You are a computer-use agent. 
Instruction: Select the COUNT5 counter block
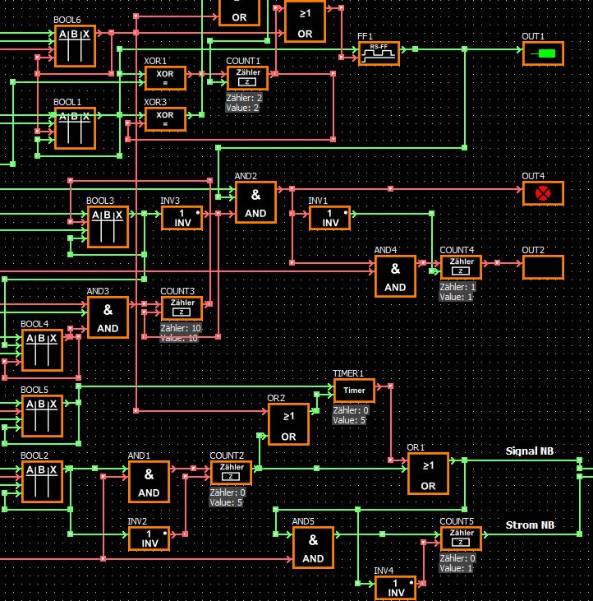pyautogui.click(x=461, y=539)
